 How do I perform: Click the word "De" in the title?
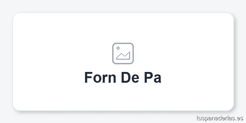coord(129,77)
